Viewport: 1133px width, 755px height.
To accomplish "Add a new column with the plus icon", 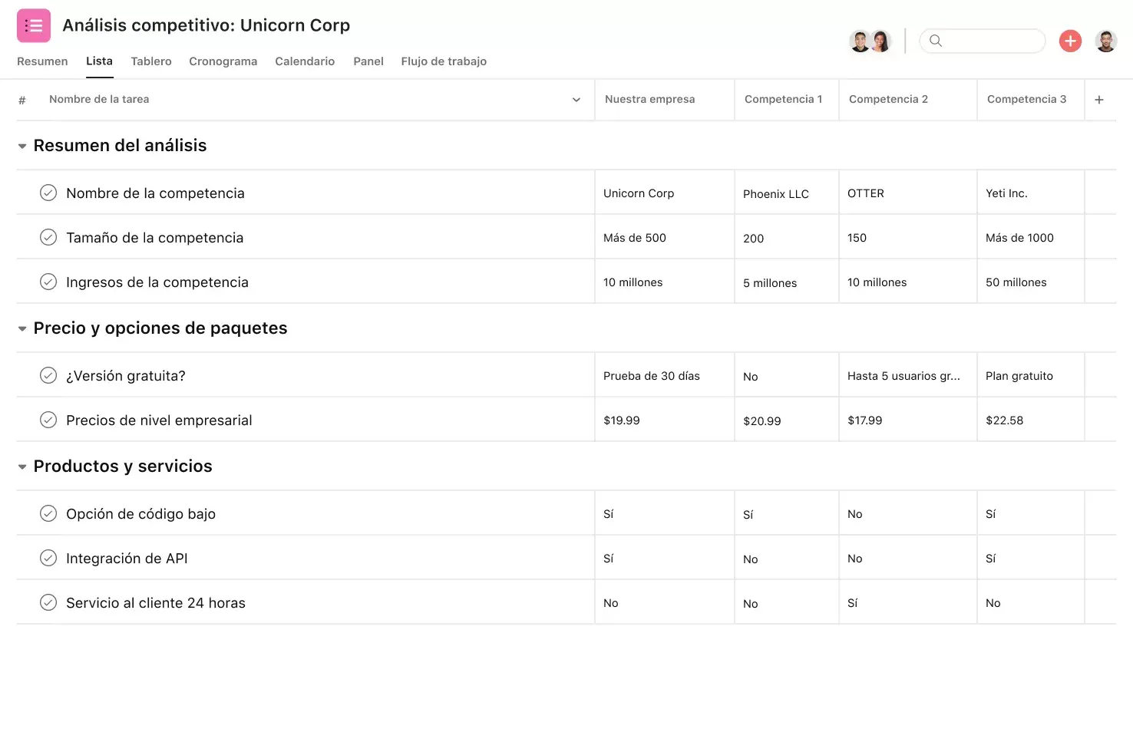I will point(1099,100).
